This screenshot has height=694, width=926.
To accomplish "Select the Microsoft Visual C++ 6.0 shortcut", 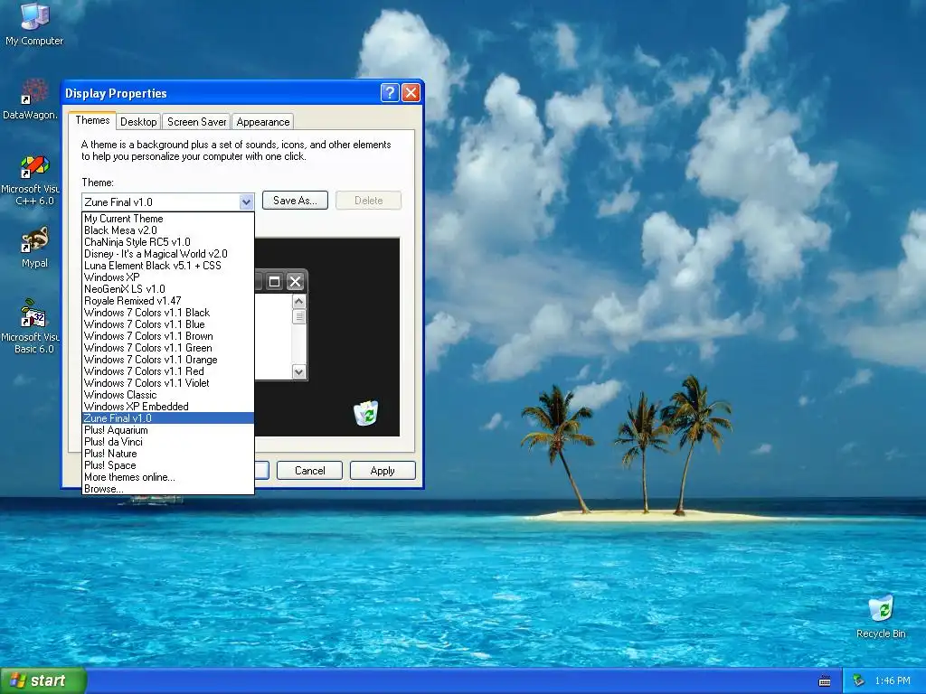I will click(31, 180).
